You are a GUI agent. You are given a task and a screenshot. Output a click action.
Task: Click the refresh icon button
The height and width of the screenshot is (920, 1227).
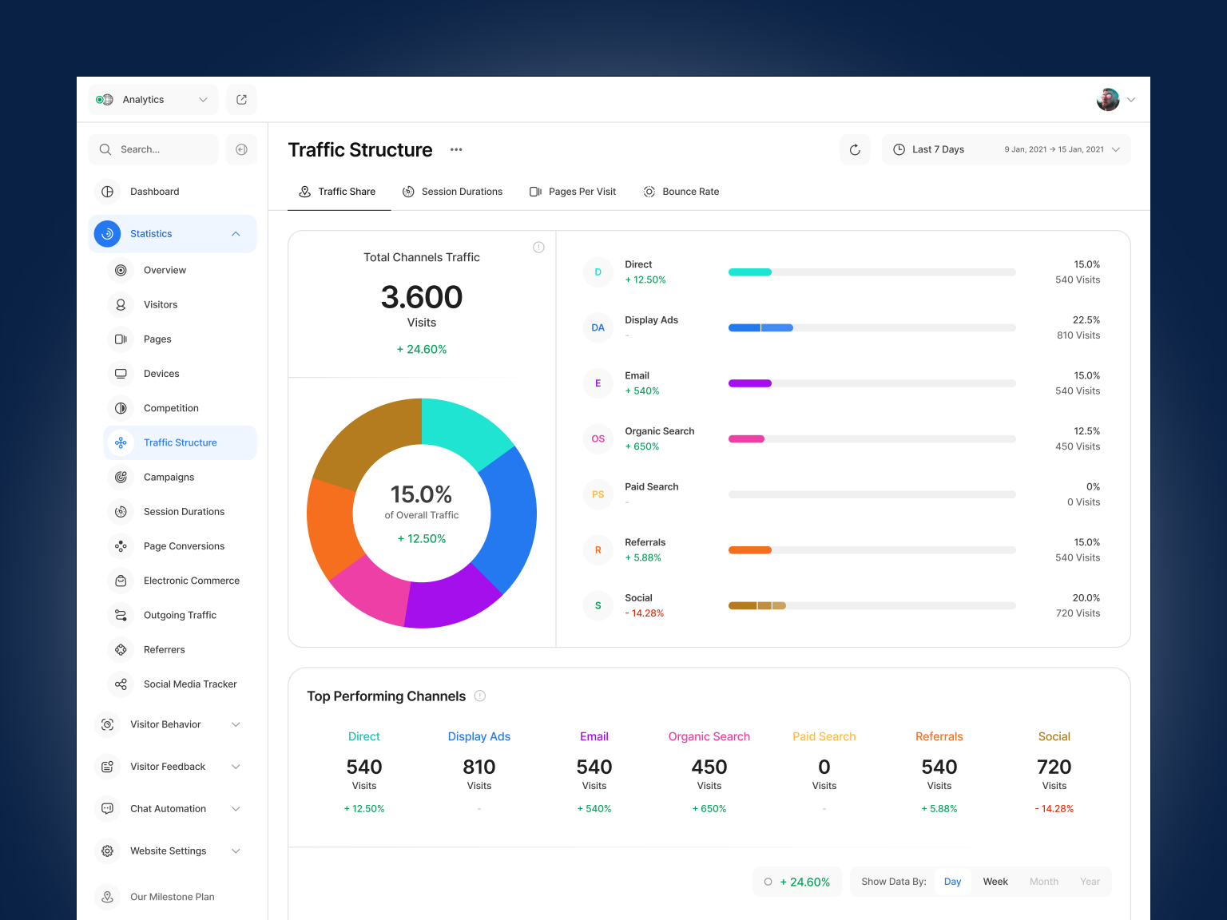point(855,149)
